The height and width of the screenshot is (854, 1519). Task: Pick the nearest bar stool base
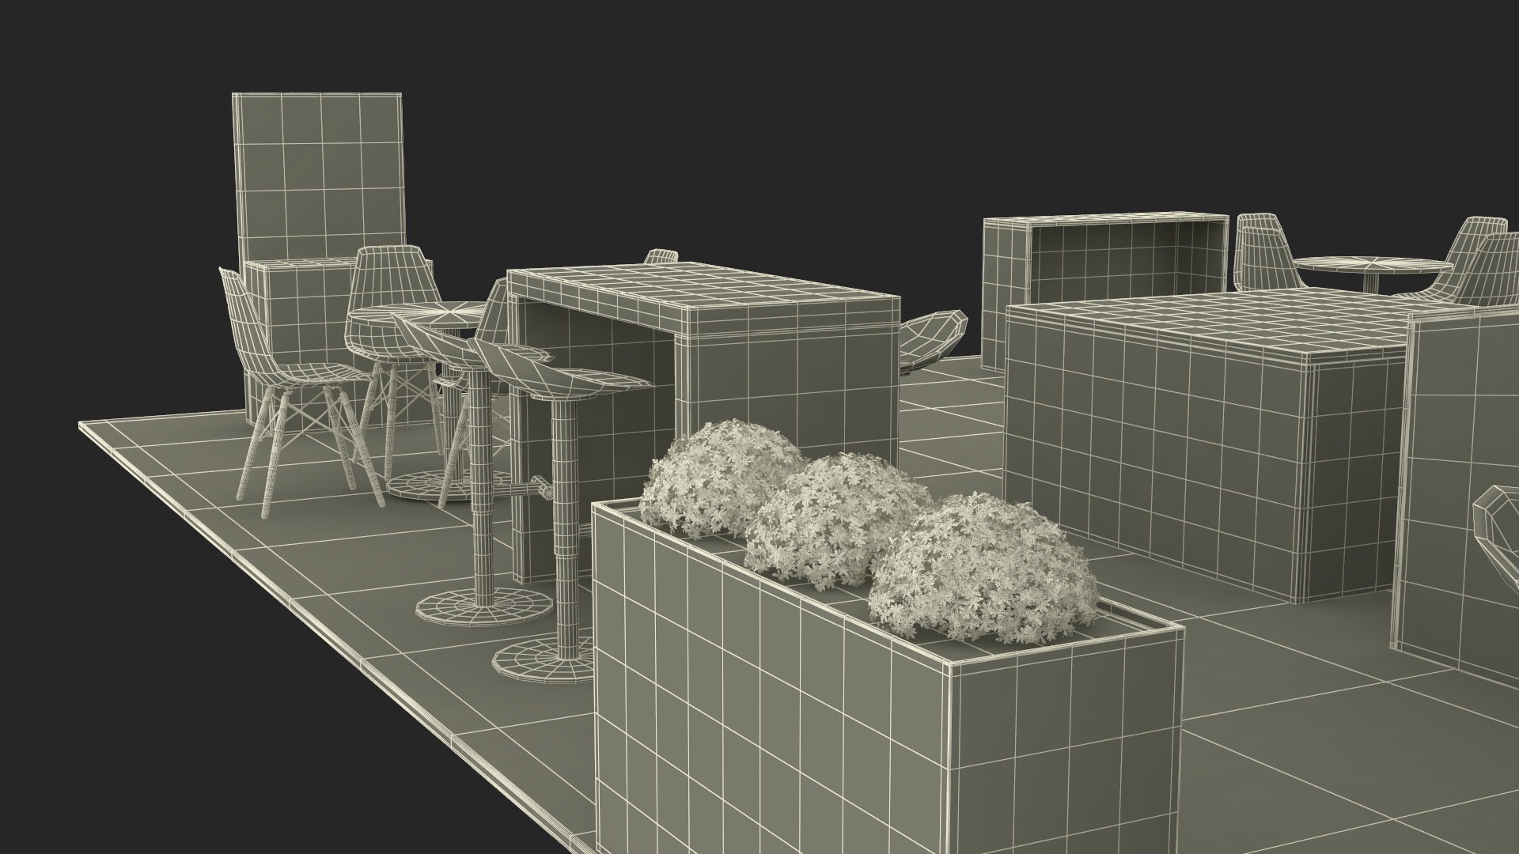544,661
